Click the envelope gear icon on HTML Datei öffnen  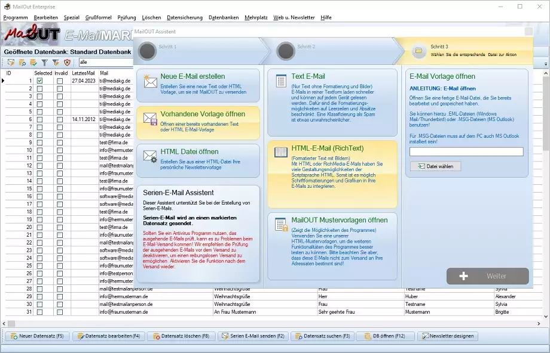click(150, 156)
